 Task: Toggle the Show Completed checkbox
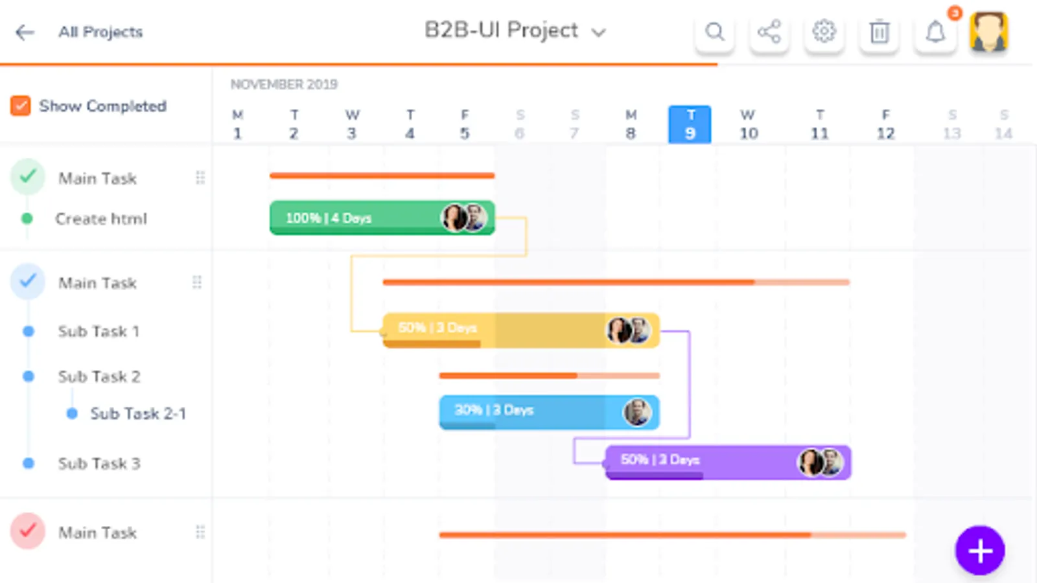[x=21, y=106]
